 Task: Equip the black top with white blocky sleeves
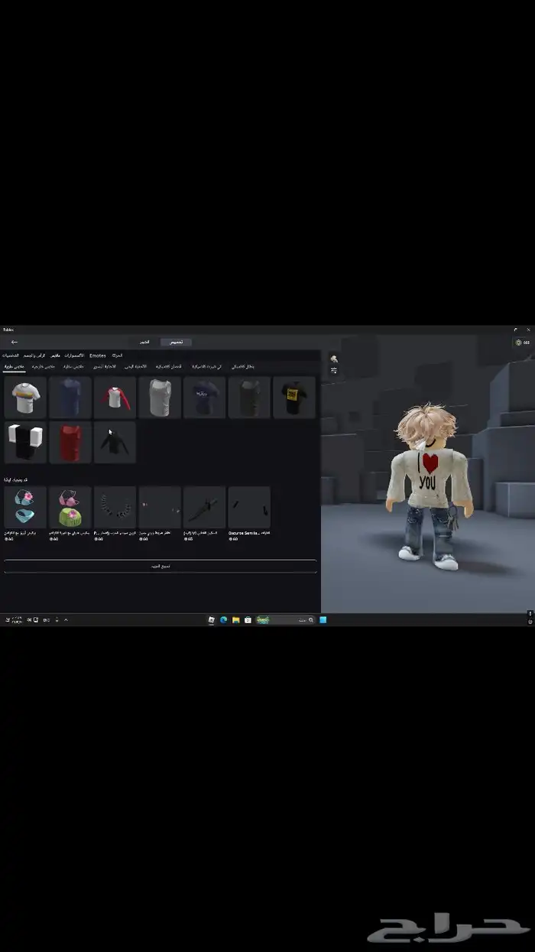click(25, 442)
